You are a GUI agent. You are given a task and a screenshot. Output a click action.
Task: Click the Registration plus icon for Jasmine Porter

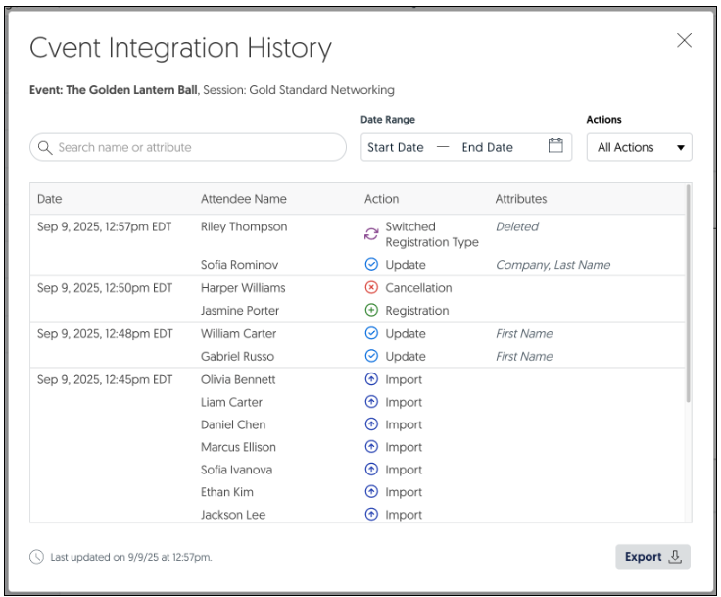pyautogui.click(x=371, y=311)
